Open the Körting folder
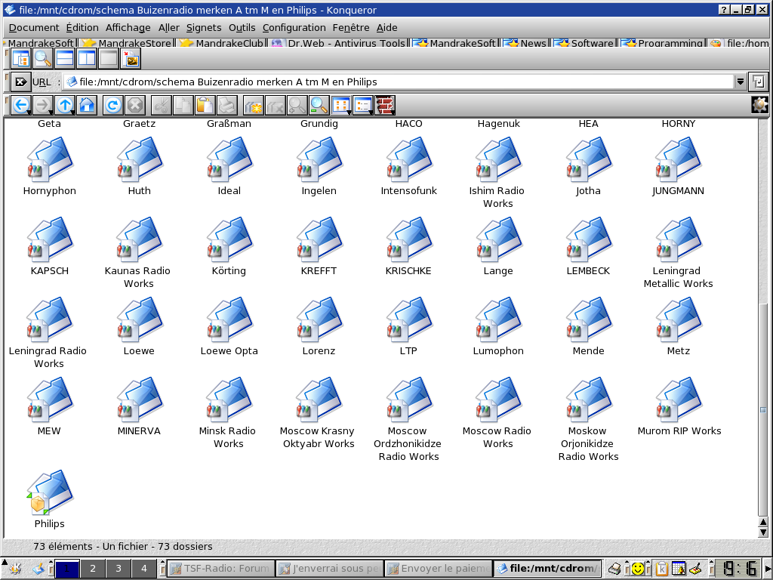Image resolution: width=773 pixels, height=580 pixels. point(229,246)
